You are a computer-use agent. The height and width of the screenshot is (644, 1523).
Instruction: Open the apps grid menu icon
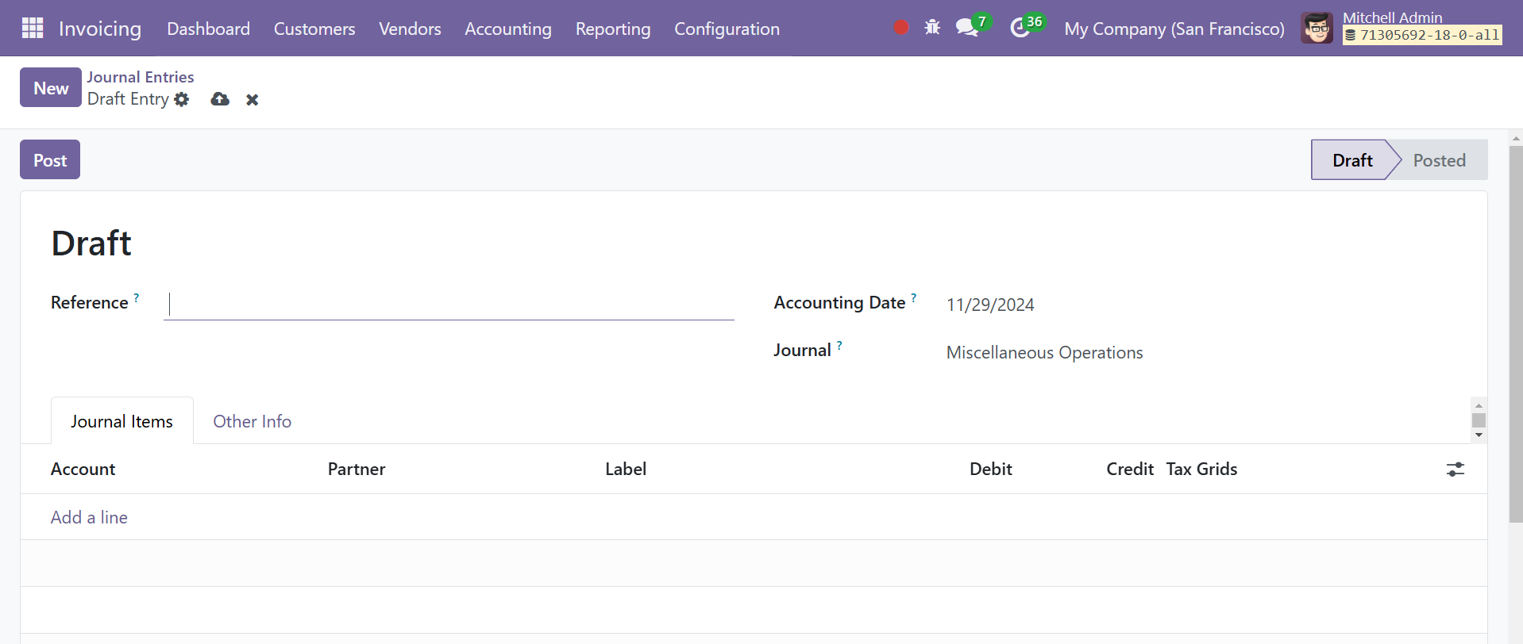click(33, 29)
